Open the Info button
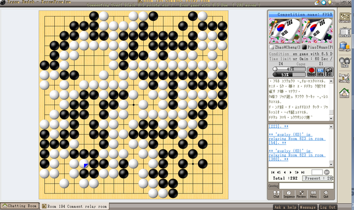Screen dimensions: 354x210 pyautogui.click(x=320, y=72)
